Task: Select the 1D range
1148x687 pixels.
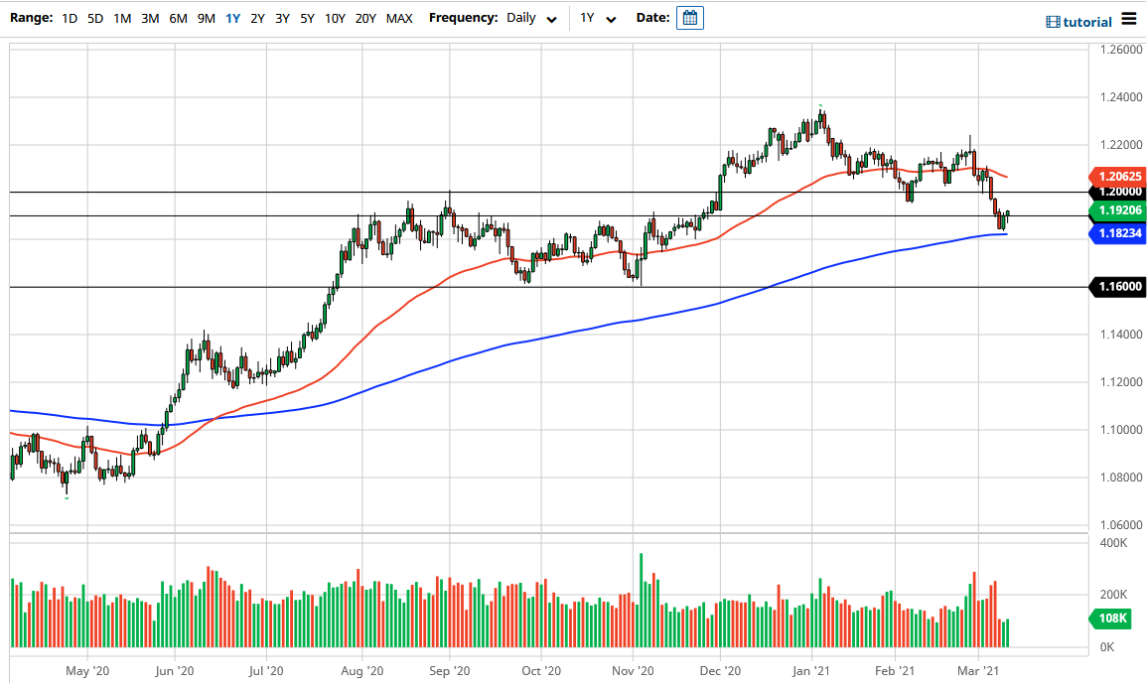Action: tap(70, 18)
